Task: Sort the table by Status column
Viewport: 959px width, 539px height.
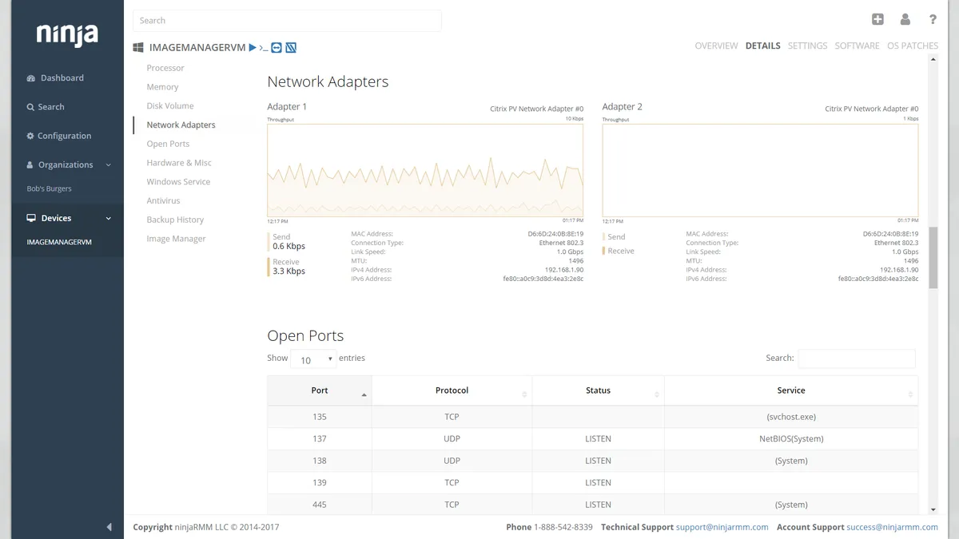Action: click(x=598, y=390)
